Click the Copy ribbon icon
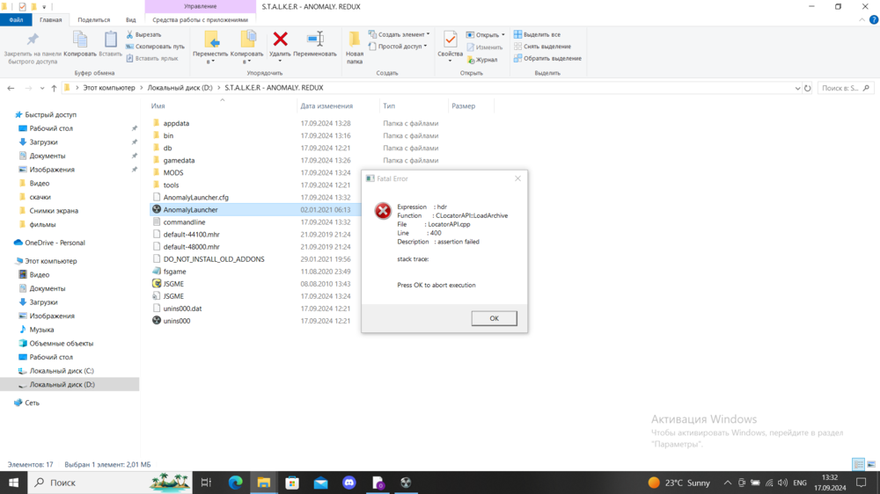The width and height of the screenshot is (880, 494). pos(80,40)
